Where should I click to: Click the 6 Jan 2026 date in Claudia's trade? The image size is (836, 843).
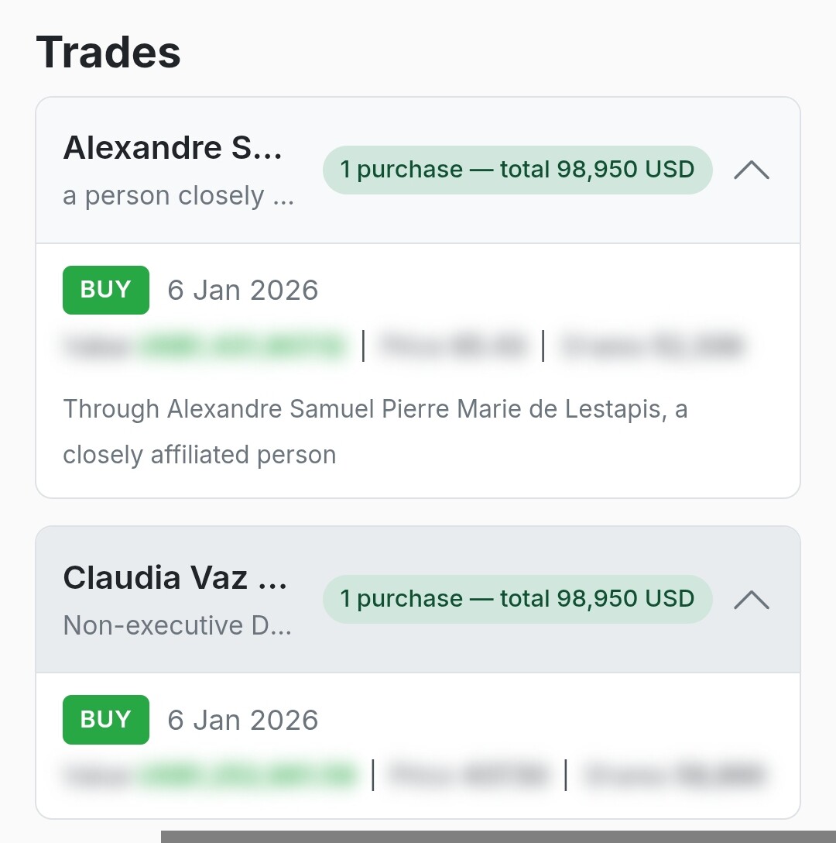click(243, 720)
